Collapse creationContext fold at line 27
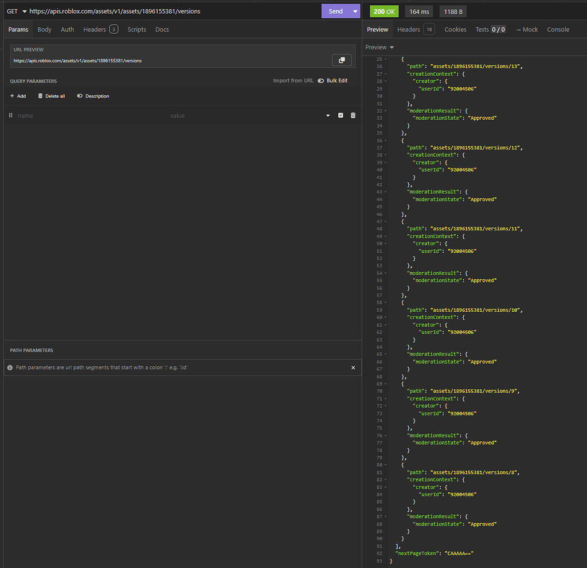Image resolution: width=587 pixels, height=568 pixels. 386,74
